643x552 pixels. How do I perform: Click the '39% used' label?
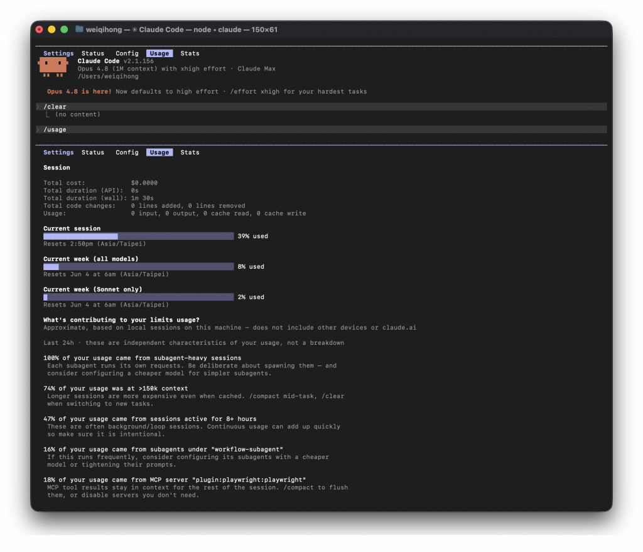(252, 236)
